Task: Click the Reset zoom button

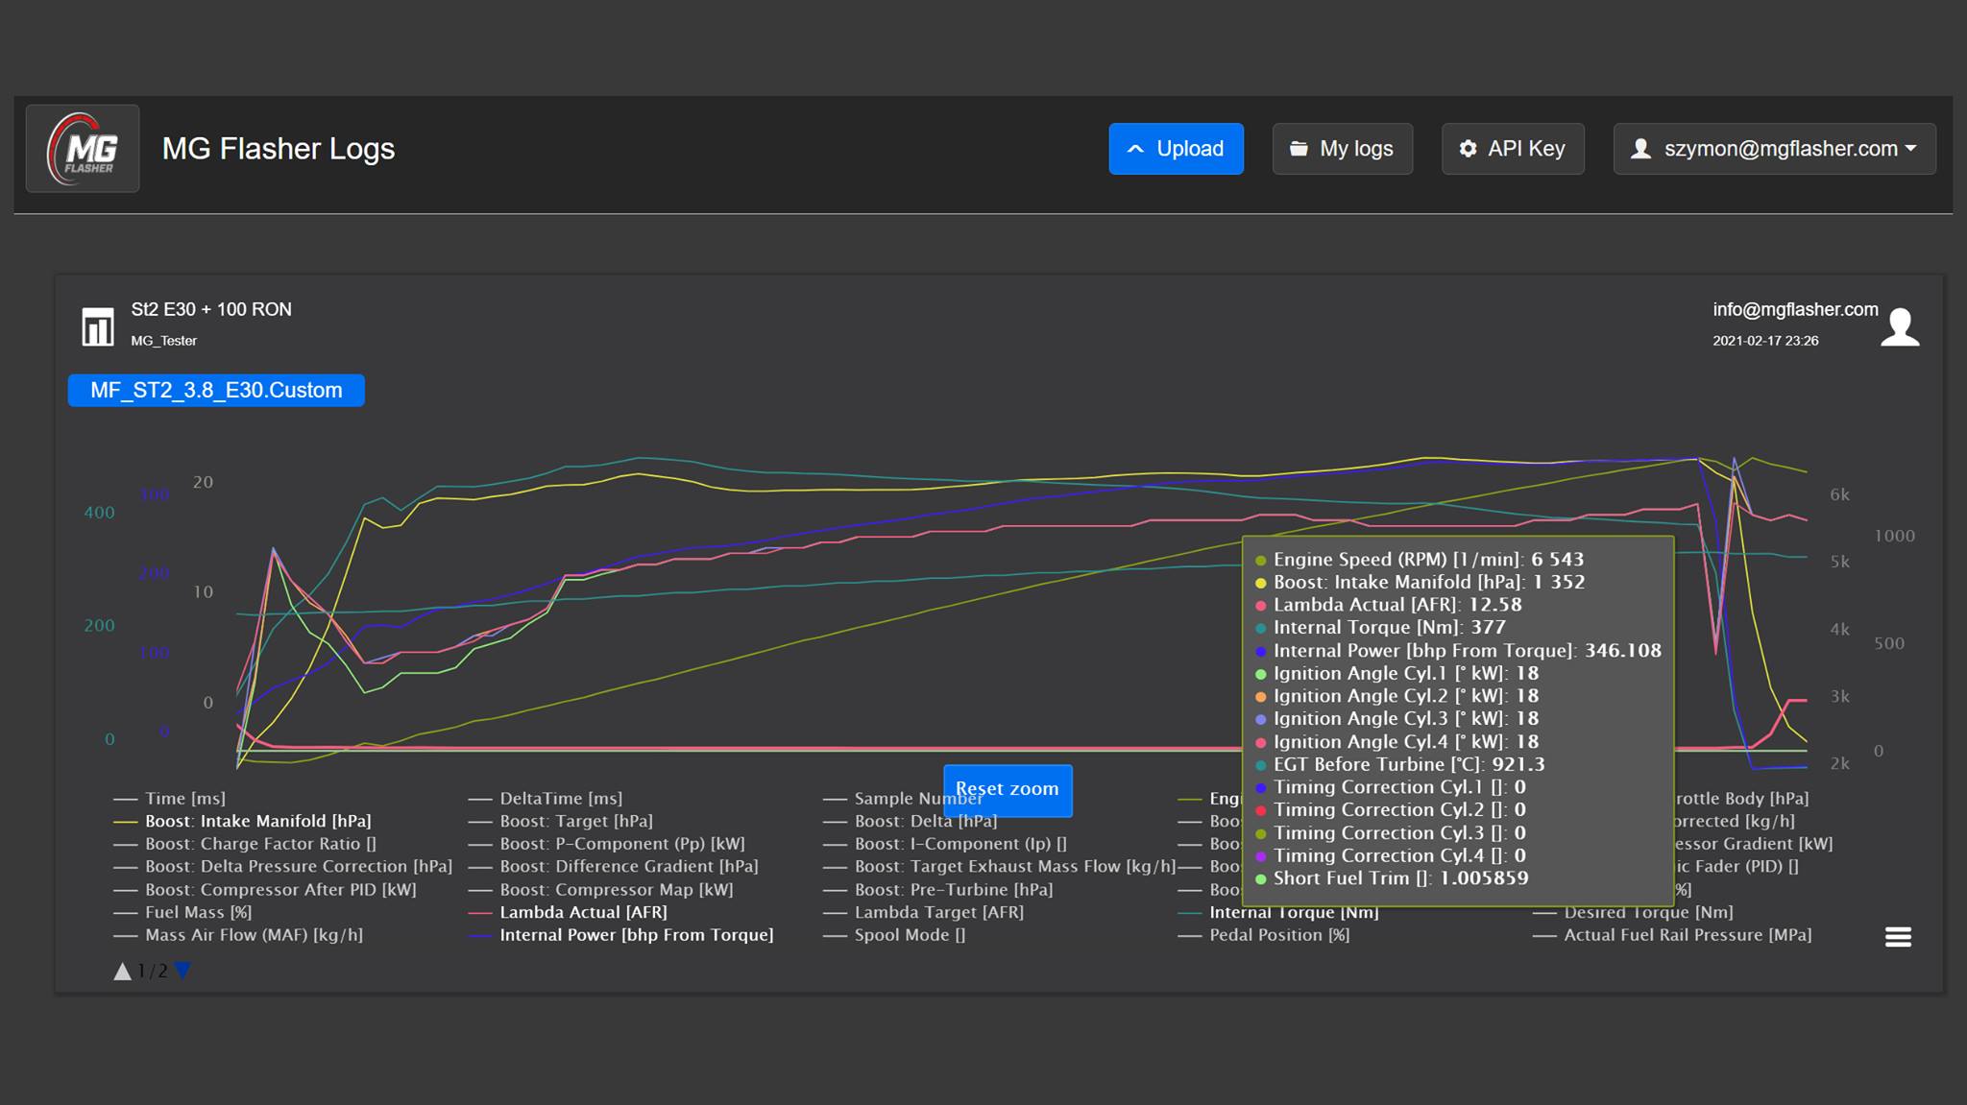Action: coord(1008,789)
